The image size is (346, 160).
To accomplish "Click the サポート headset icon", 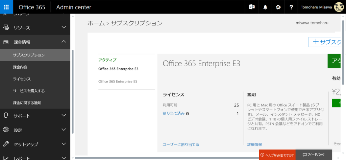I will coord(6,115).
